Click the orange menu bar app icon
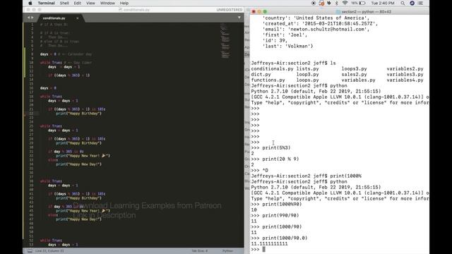The width and height of the screenshot is (452, 254). pyautogui.click(x=321, y=3)
